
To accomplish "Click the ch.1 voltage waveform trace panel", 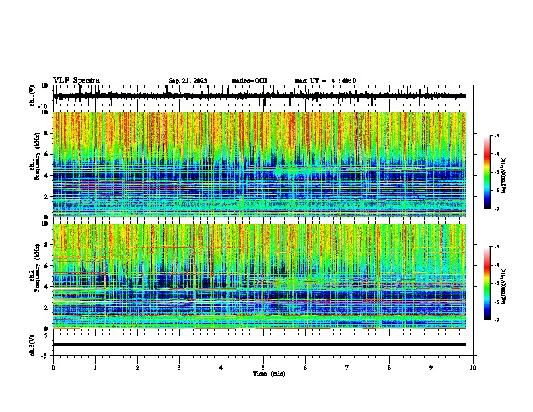I will (x=263, y=96).
